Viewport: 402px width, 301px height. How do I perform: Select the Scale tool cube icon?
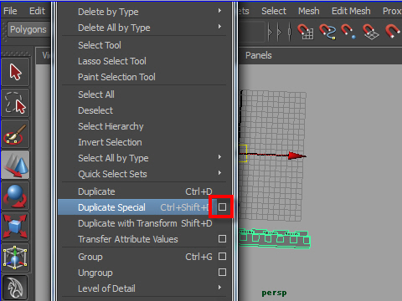(x=15, y=227)
